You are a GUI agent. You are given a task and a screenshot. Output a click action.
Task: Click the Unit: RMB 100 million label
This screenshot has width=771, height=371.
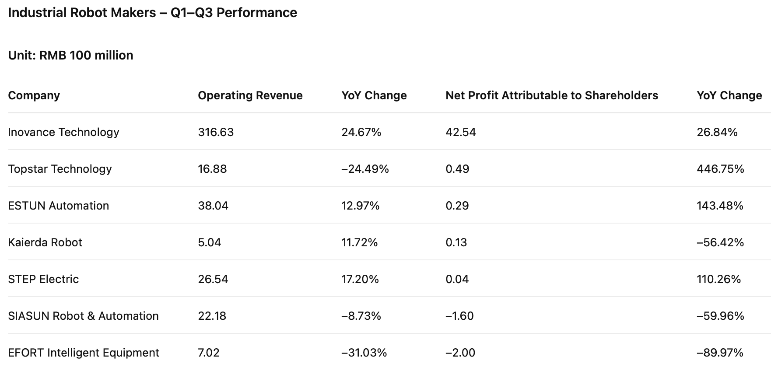[70, 55]
